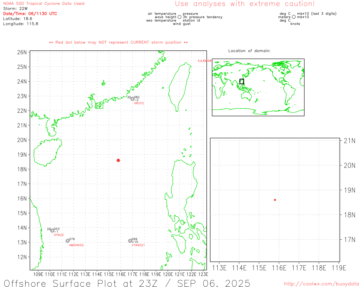Click the '109E' longitude axis label
Image resolution: width=359 pixels, height=287 pixels.
[38, 274]
